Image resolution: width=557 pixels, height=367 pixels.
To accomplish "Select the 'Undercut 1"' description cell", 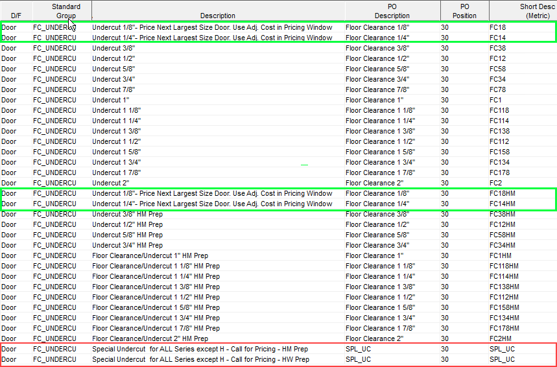I will (x=218, y=100).
